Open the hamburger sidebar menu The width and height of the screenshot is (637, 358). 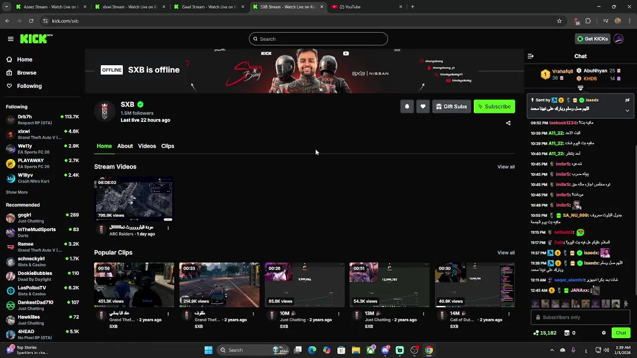click(10, 39)
